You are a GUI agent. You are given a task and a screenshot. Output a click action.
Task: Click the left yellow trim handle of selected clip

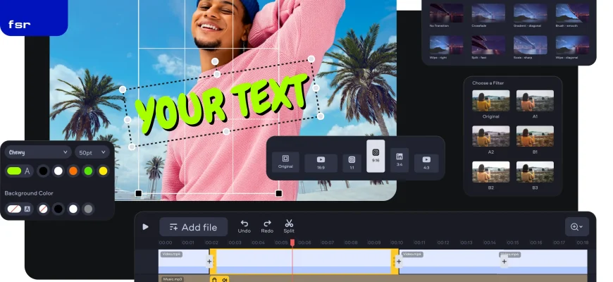(213, 262)
